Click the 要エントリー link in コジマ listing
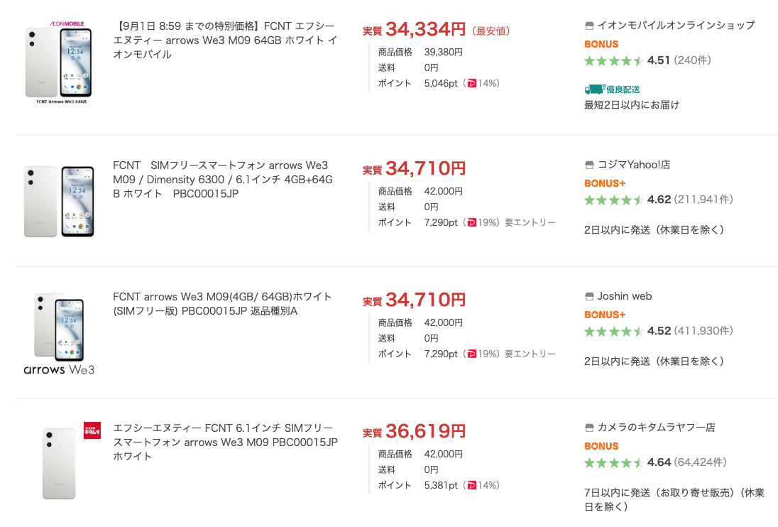The width and height of the screenshot is (778, 527). click(530, 223)
